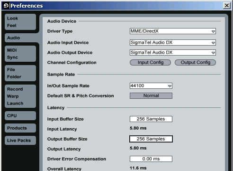Click the Output Latency label
The height and width of the screenshot is (171, 233).
pos(64,149)
